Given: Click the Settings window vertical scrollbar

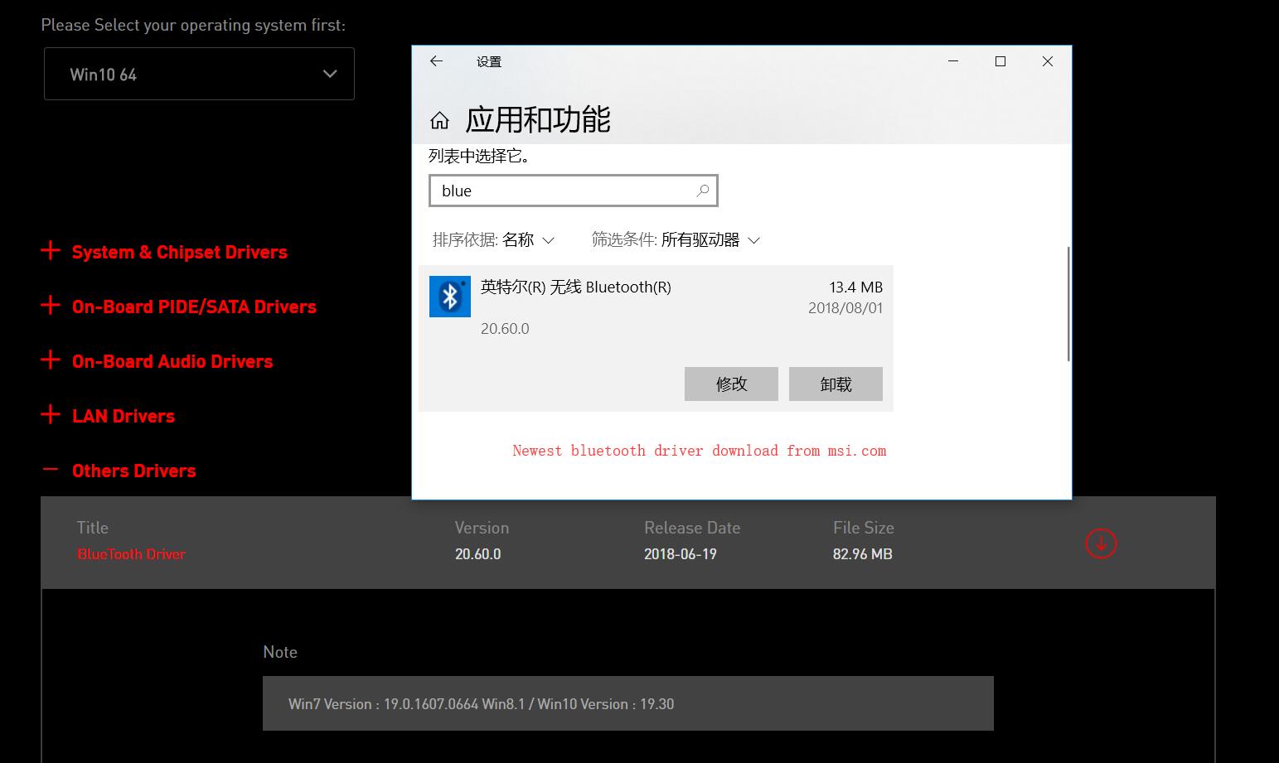Looking at the screenshot, I should pyautogui.click(x=1068, y=303).
